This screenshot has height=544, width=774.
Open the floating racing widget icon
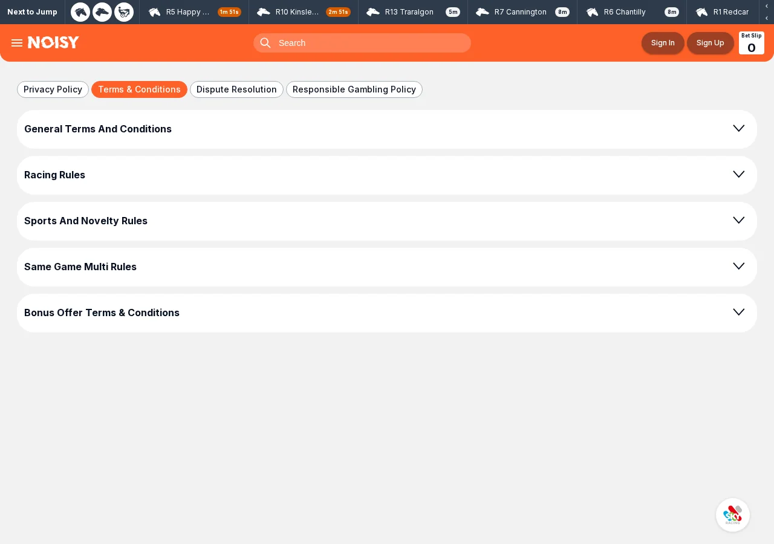pos(733,515)
